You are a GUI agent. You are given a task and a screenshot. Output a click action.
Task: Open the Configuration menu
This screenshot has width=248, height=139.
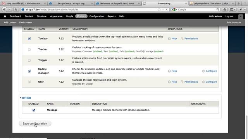[x=96, y=16]
